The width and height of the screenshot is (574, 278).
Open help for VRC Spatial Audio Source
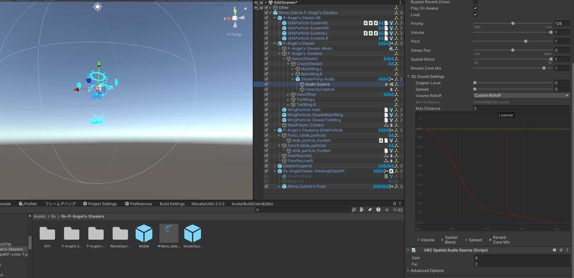[x=554, y=250]
